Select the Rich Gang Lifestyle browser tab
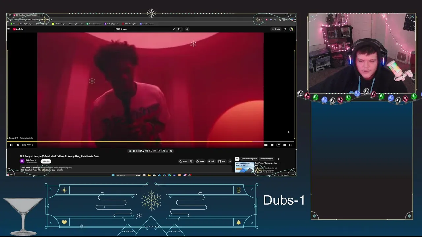 click(x=28, y=15)
